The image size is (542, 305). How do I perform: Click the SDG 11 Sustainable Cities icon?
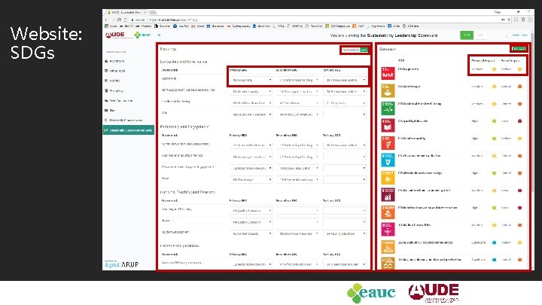(x=388, y=246)
